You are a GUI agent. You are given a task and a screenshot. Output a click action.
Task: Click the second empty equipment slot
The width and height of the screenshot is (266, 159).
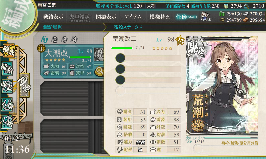point(148,69)
